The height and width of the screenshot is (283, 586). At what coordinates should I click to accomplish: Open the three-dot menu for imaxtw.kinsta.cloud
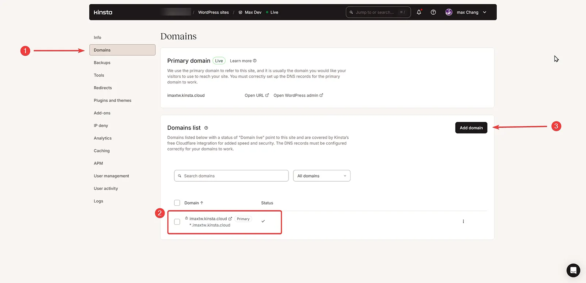click(x=463, y=221)
